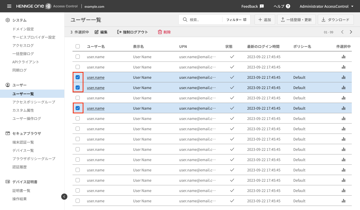Open 同期ログ in the sidebar
The height and width of the screenshot is (210, 360).
tap(20, 70)
